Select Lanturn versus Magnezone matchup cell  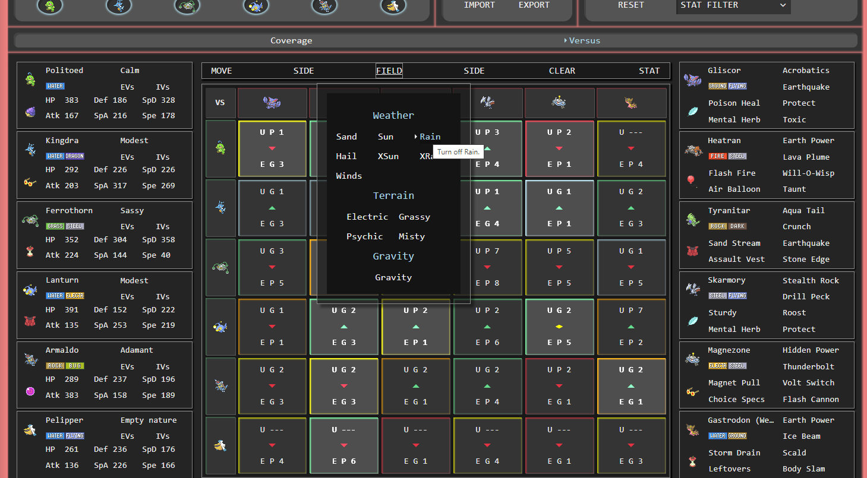point(560,326)
